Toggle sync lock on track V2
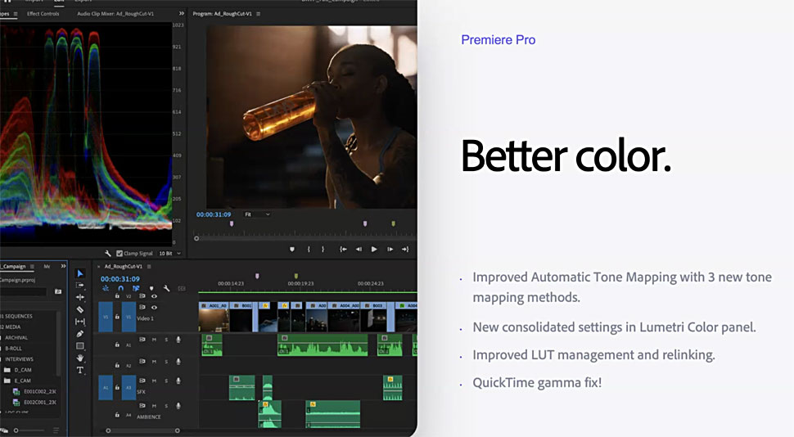 (x=142, y=295)
